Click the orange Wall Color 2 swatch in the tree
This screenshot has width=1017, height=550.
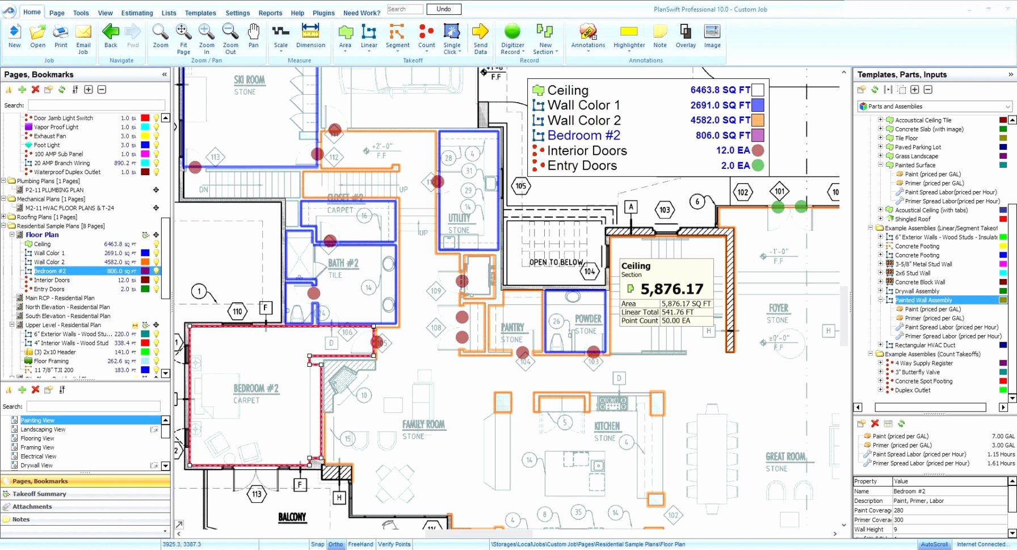pyautogui.click(x=145, y=263)
